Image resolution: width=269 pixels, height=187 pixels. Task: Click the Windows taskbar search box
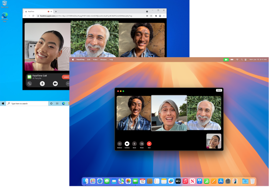pos(27,103)
